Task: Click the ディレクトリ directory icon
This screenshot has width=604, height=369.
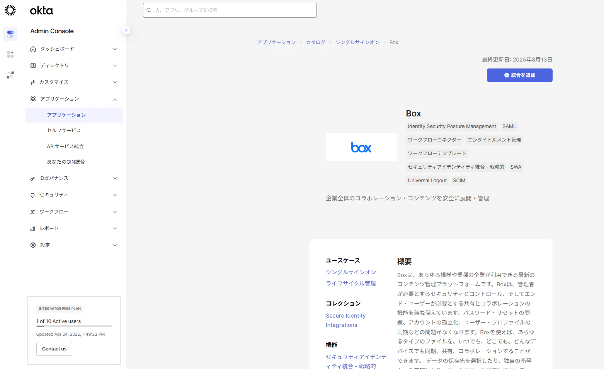Action: 33,66
